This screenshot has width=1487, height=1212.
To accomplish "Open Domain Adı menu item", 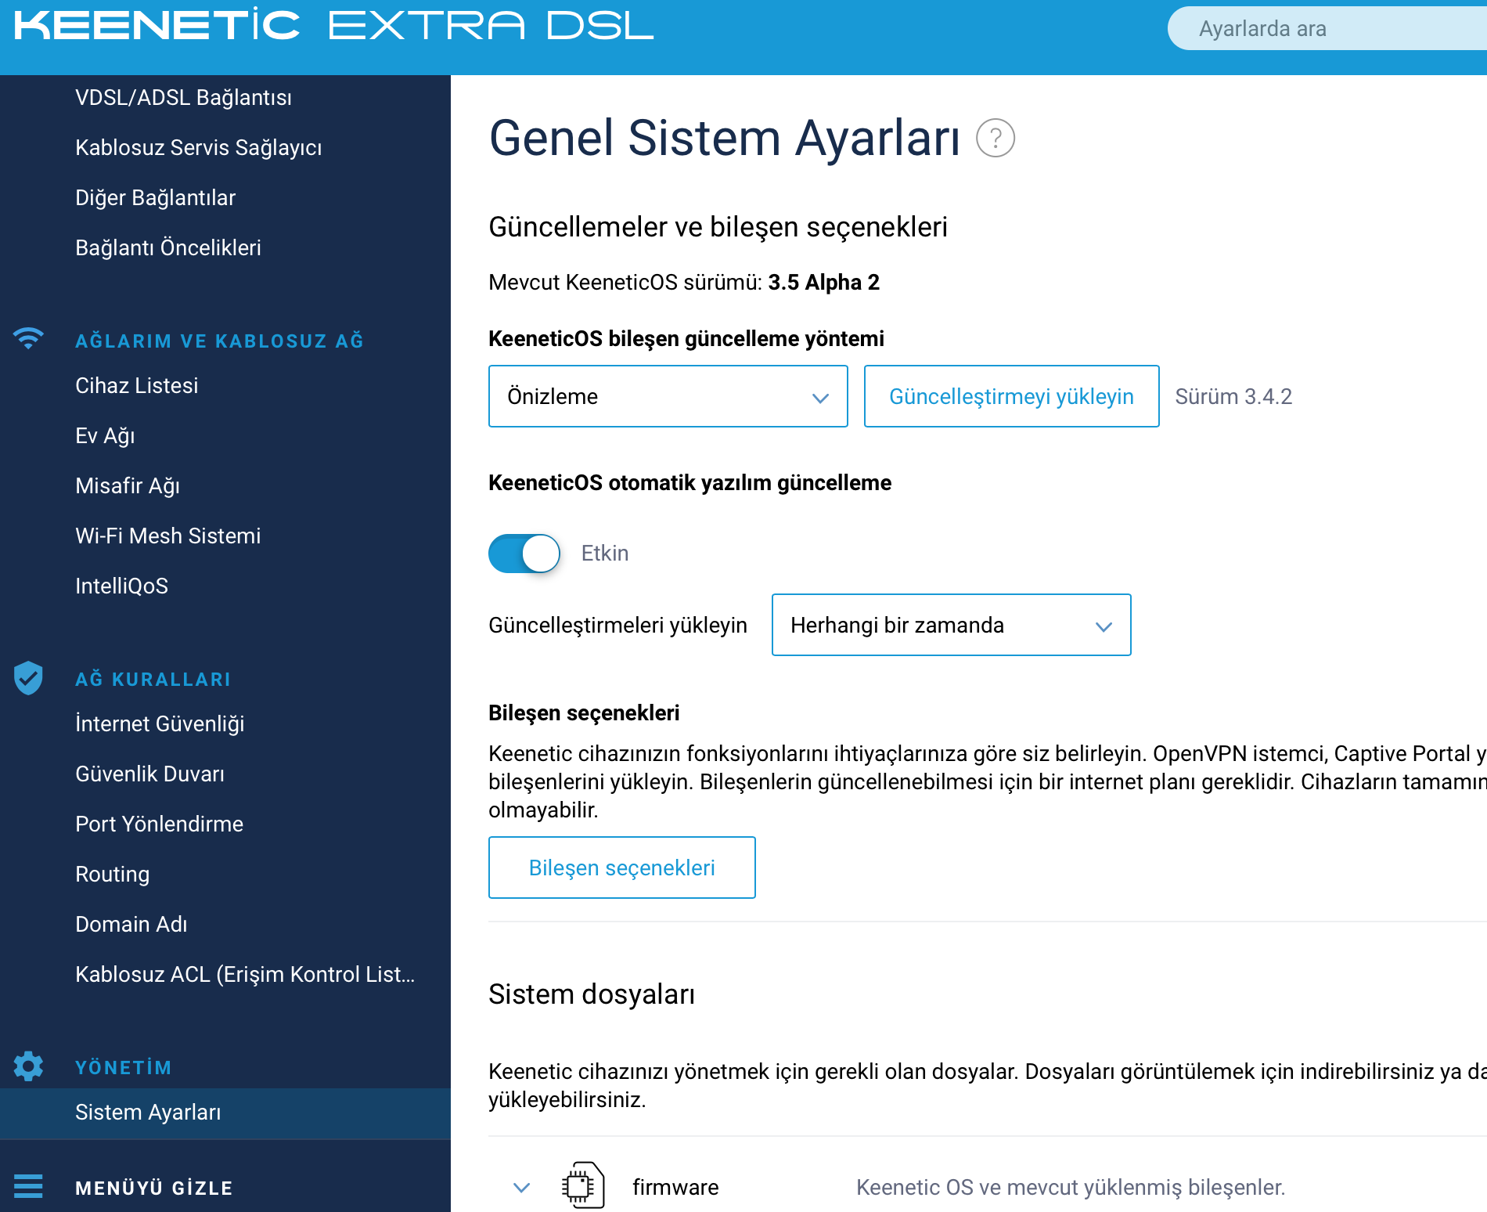I will coord(131,924).
